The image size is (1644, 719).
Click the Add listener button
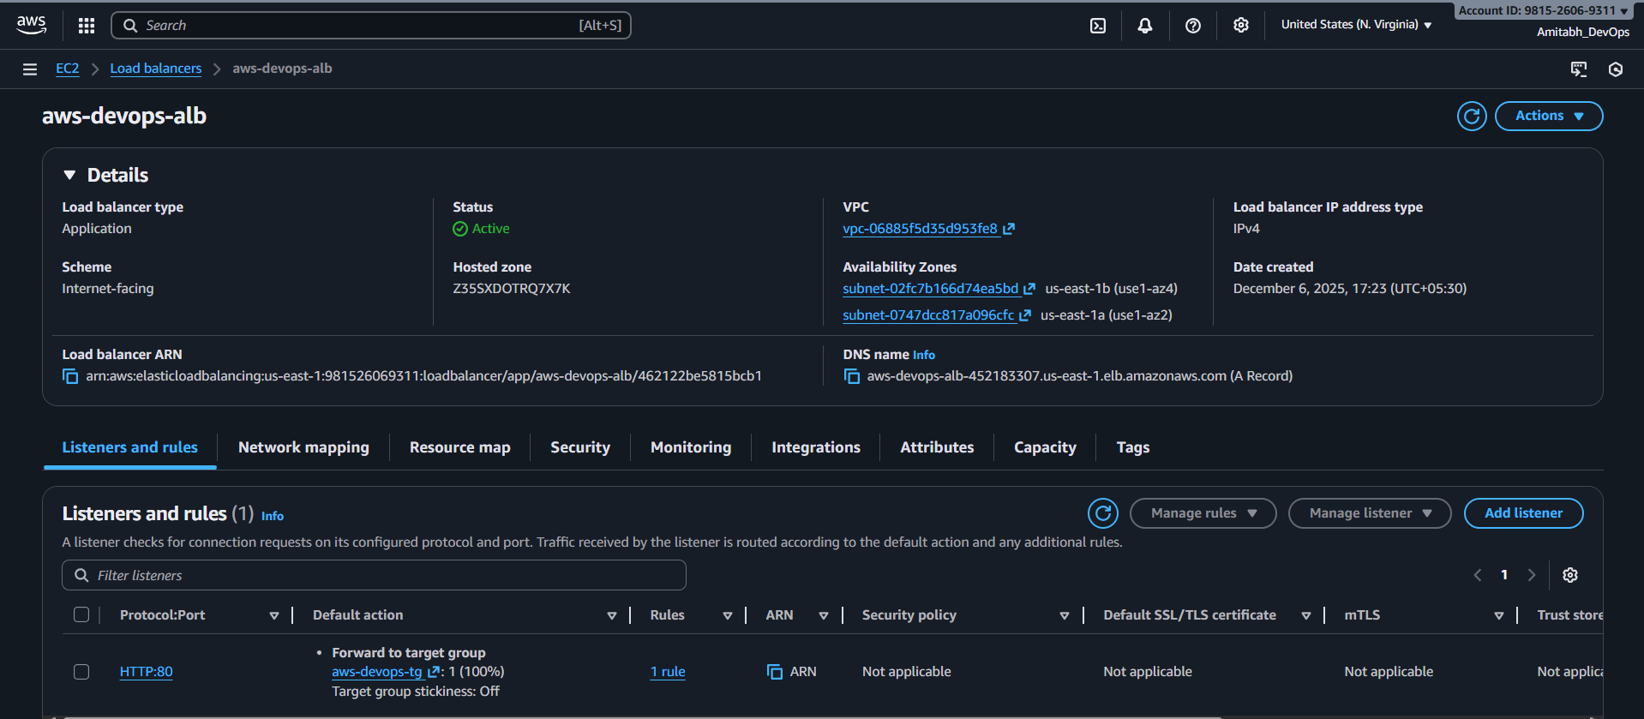(1522, 513)
